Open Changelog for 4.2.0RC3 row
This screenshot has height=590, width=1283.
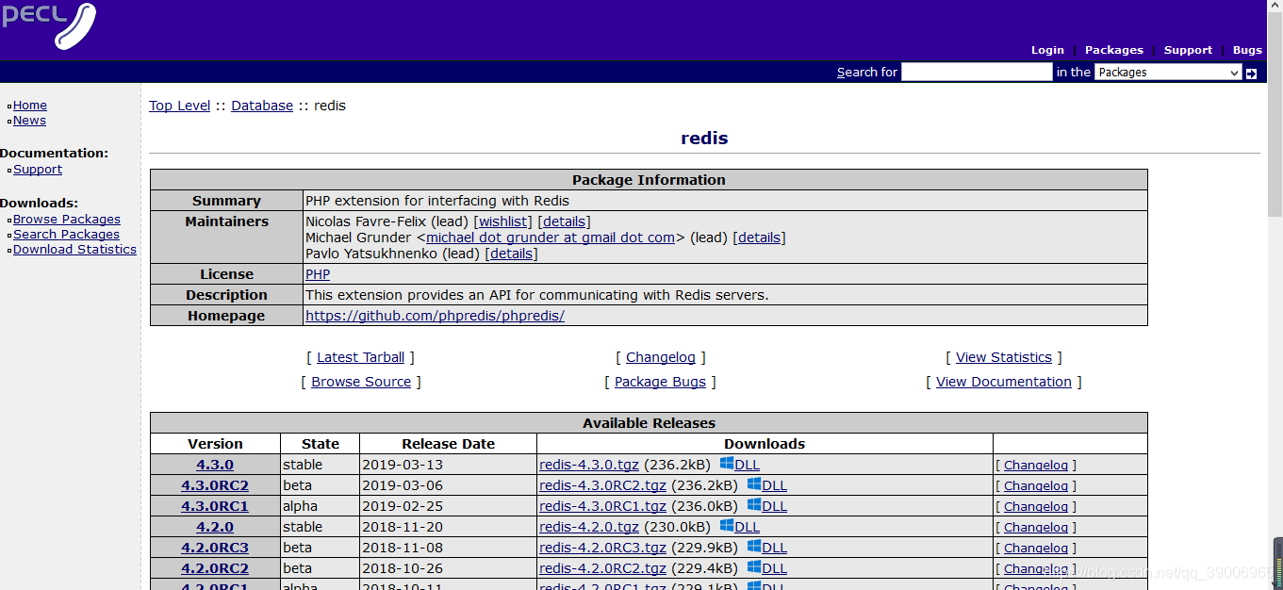point(1036,548)
